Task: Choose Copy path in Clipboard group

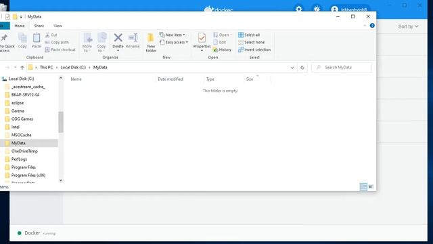Action: point(57,42)
